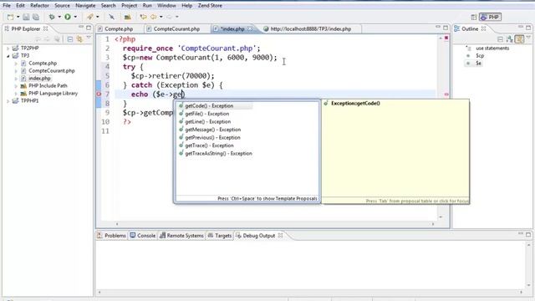Click the green Run button icon
The image size is (535, 301).
click(x=68, y=17)
